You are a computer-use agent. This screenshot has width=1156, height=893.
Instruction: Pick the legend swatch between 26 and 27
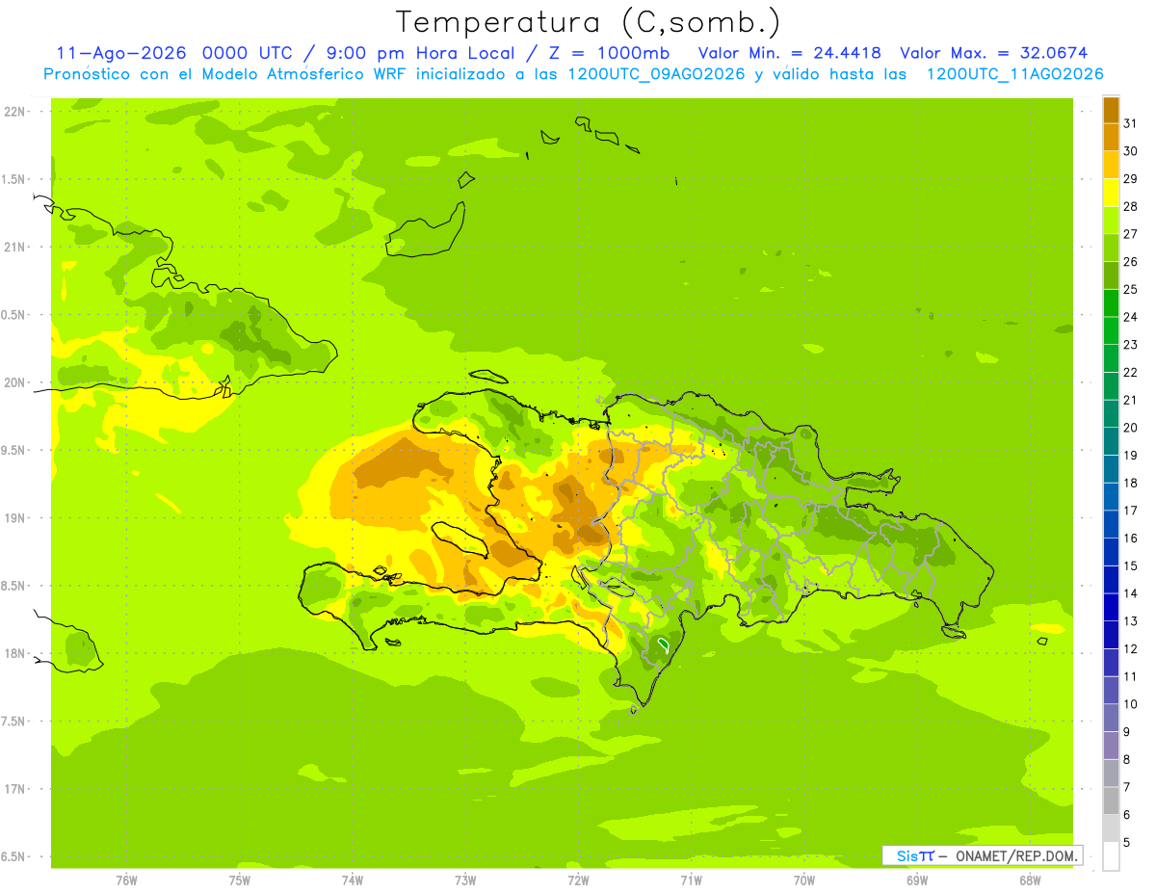(1111, 248)
